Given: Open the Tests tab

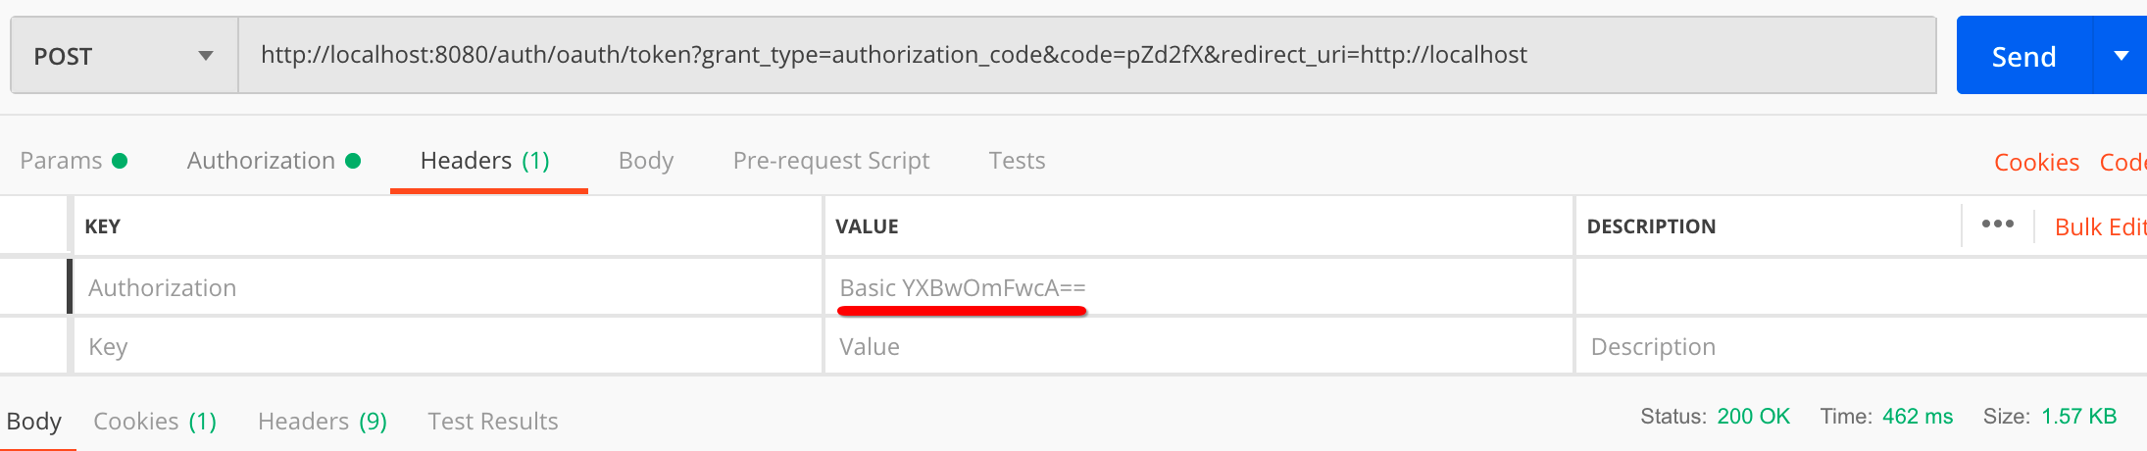Looking at the screenshot, I should (x=1017, y=161).
